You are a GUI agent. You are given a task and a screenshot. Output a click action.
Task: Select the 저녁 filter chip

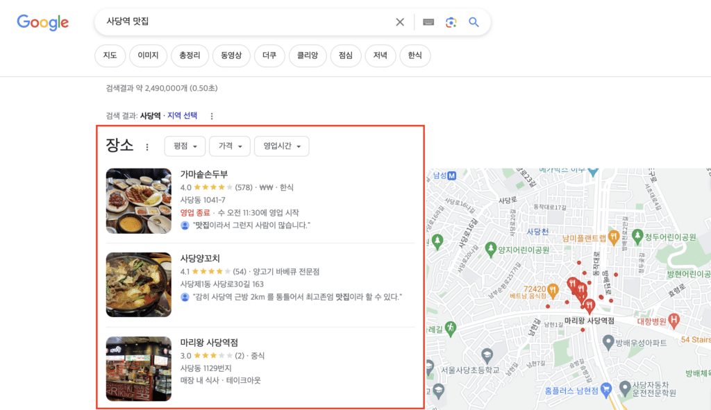pyautogui.click(x=380, y=55)
